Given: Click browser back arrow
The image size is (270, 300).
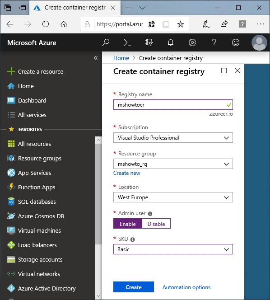Looking at the screenshot, I should [10, 24].
